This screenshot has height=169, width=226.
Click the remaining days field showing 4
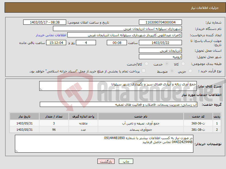[86, 43]
